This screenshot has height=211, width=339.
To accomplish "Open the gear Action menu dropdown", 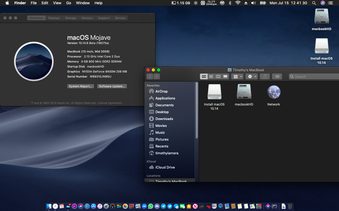I will click(251, 76).
